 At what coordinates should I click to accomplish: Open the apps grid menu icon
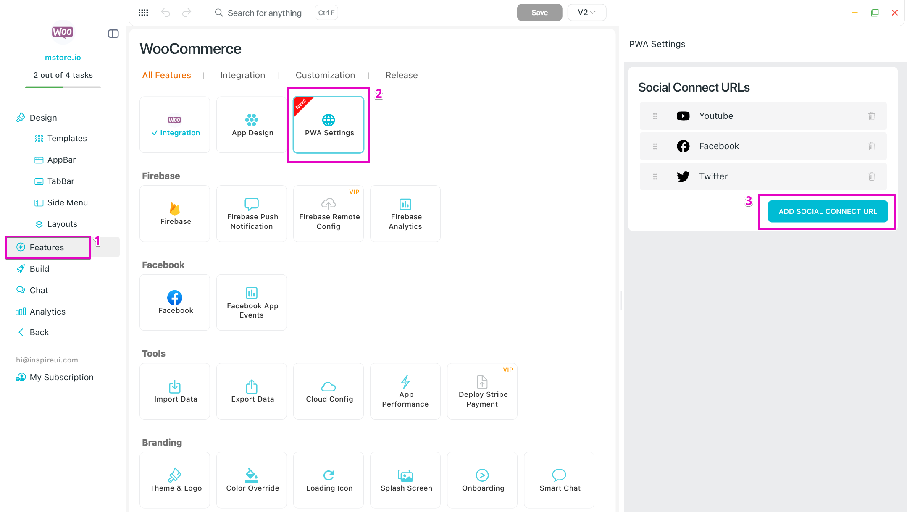click(143, 13)
